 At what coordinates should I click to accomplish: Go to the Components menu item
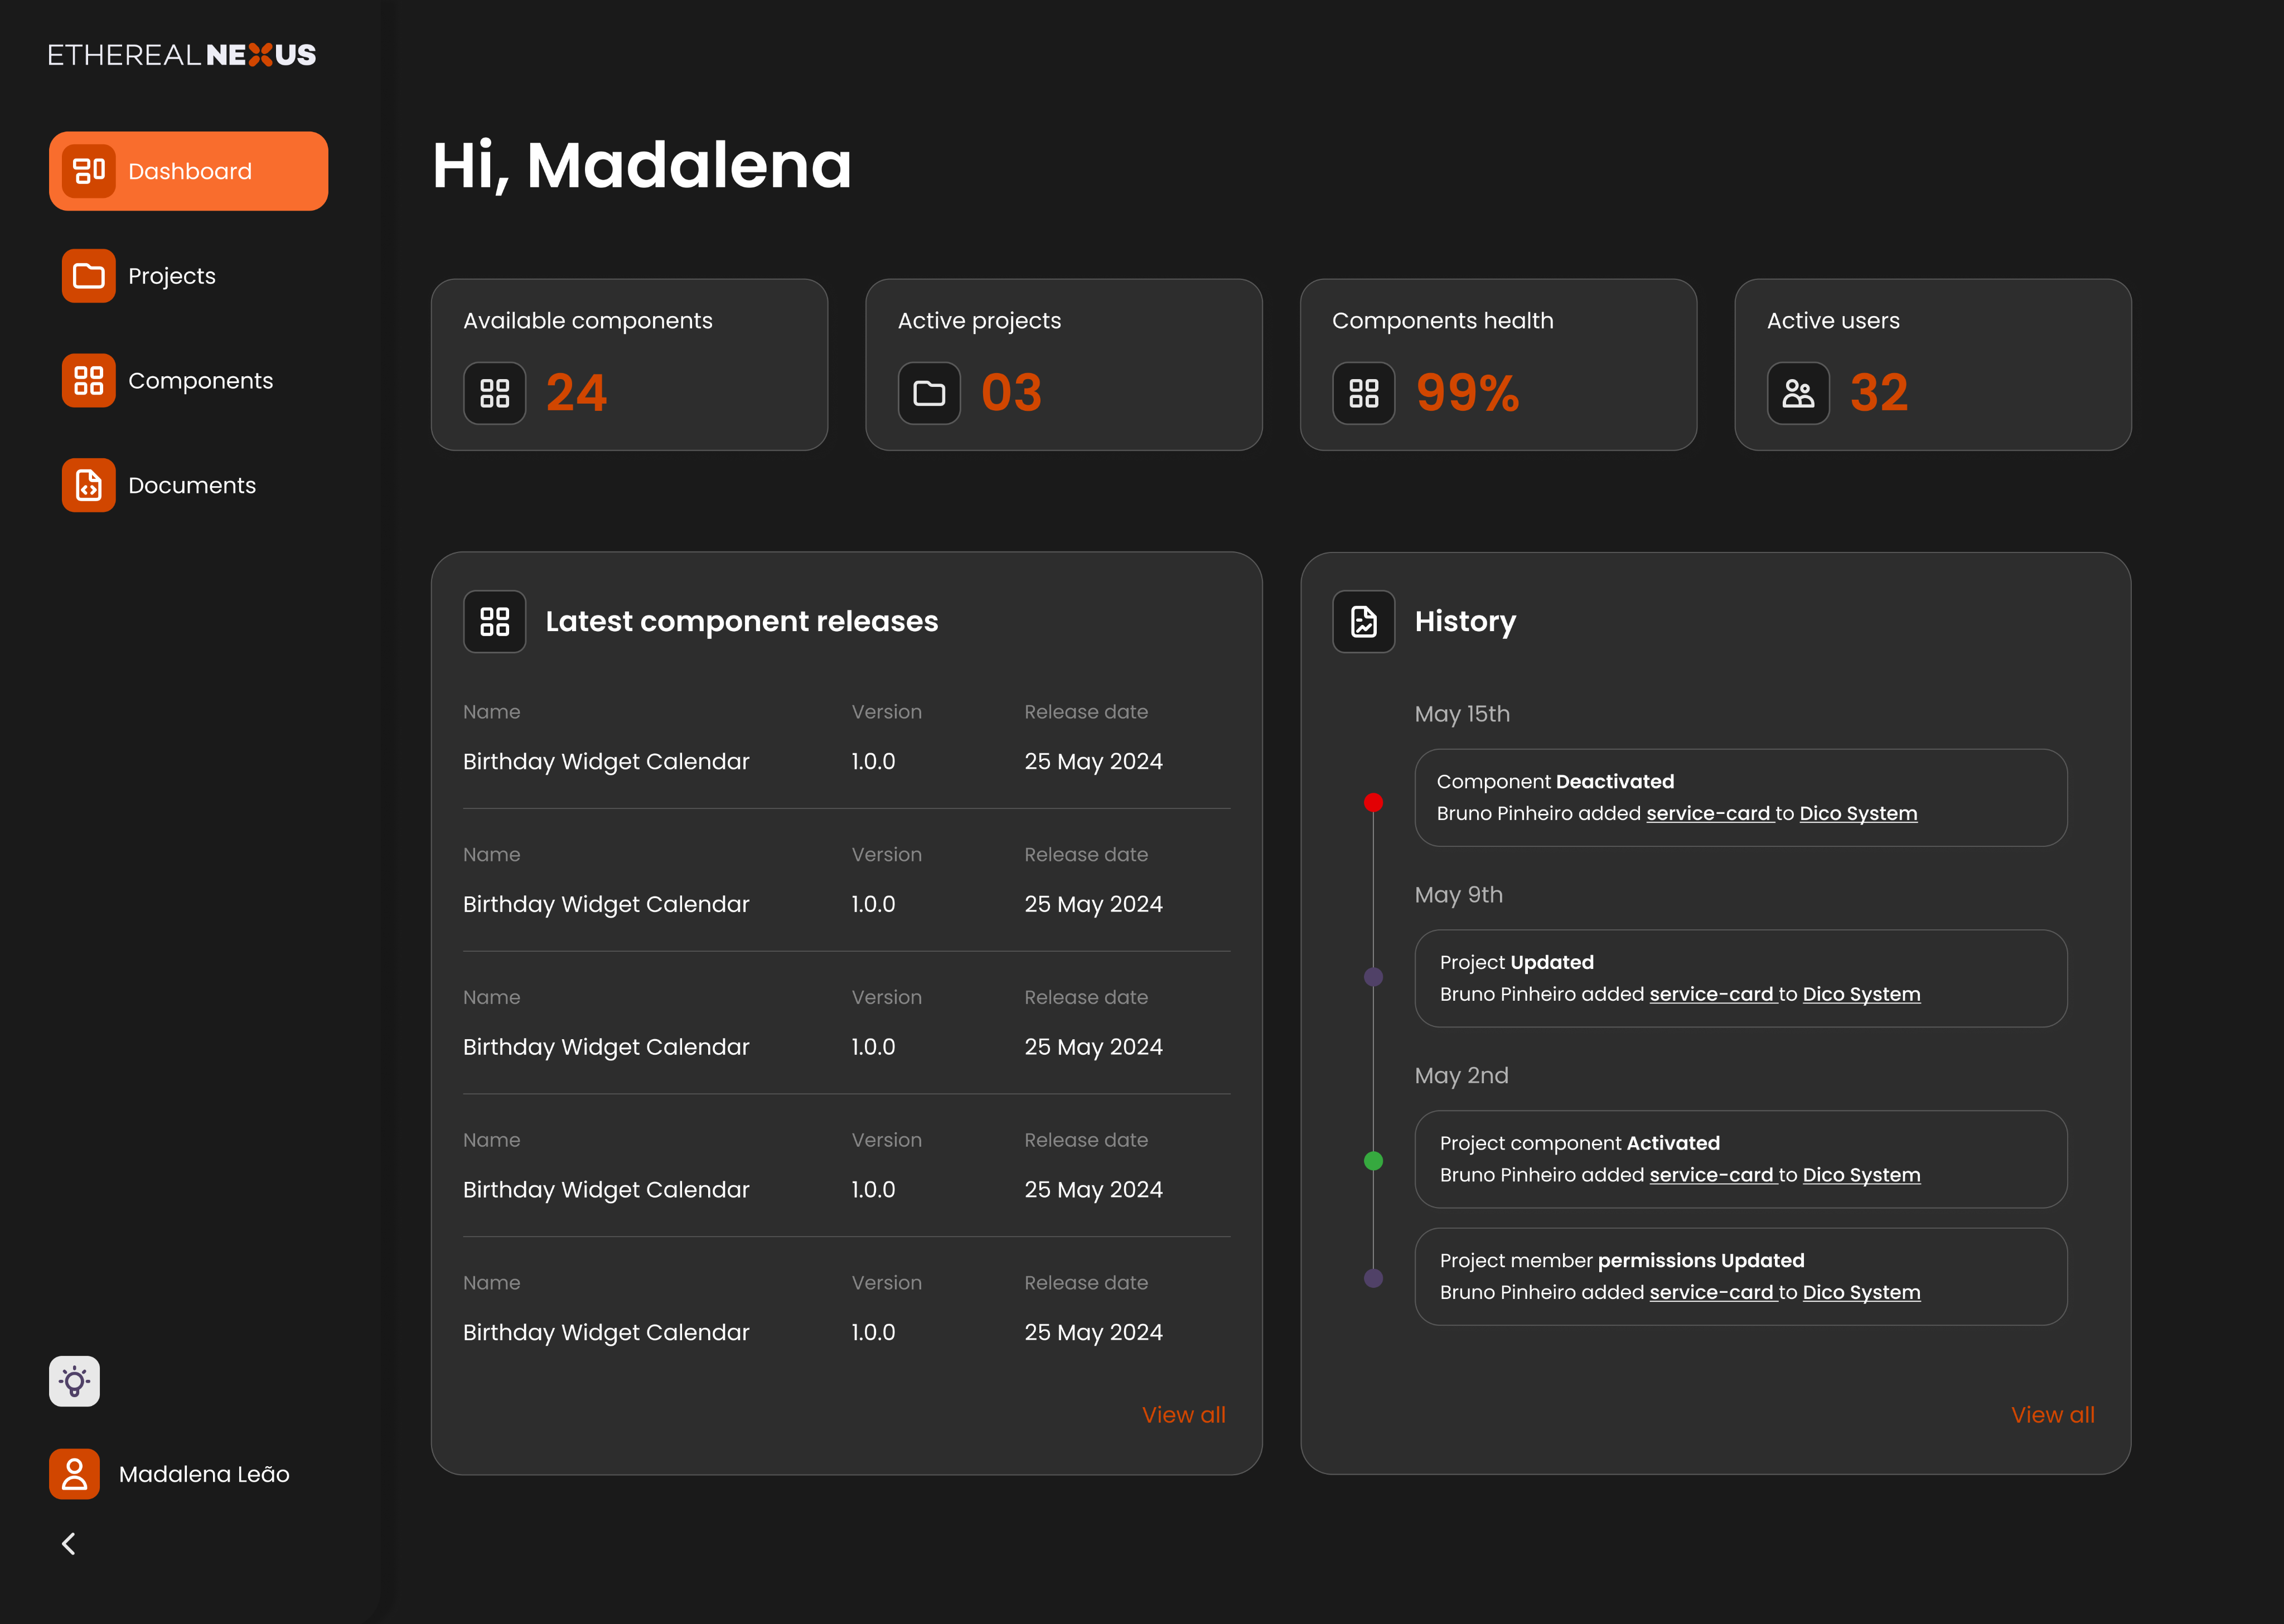point(189,381)
